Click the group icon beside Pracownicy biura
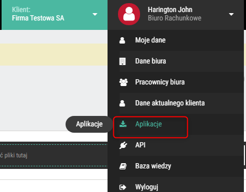Viewport: 246px width, 192px height. tap(123, 82)
